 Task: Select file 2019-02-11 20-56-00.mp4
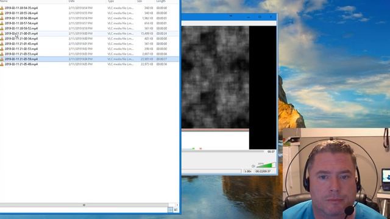coord(21,18)
